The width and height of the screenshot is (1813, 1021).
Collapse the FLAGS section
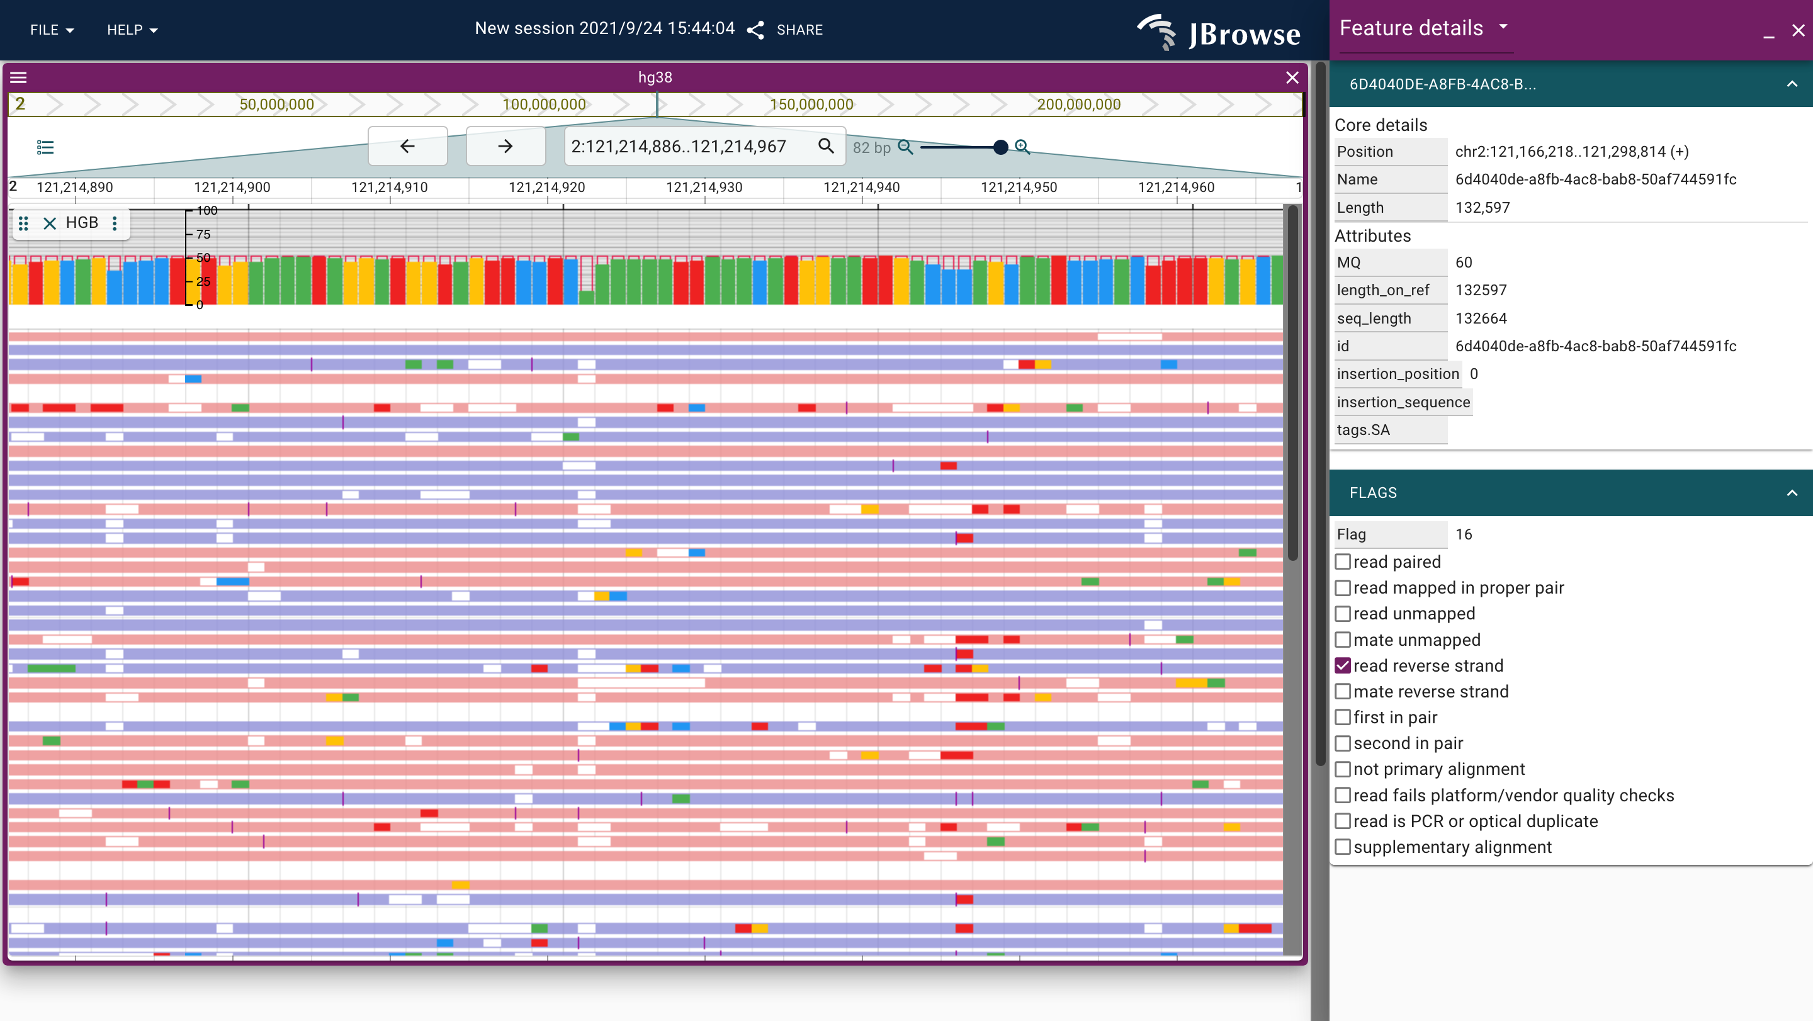(x=1792, y=492)
